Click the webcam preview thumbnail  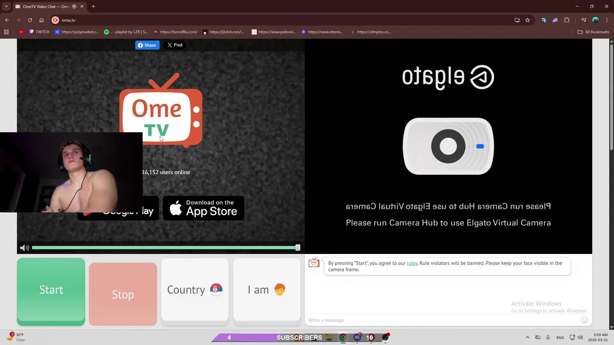click(71, 172)
